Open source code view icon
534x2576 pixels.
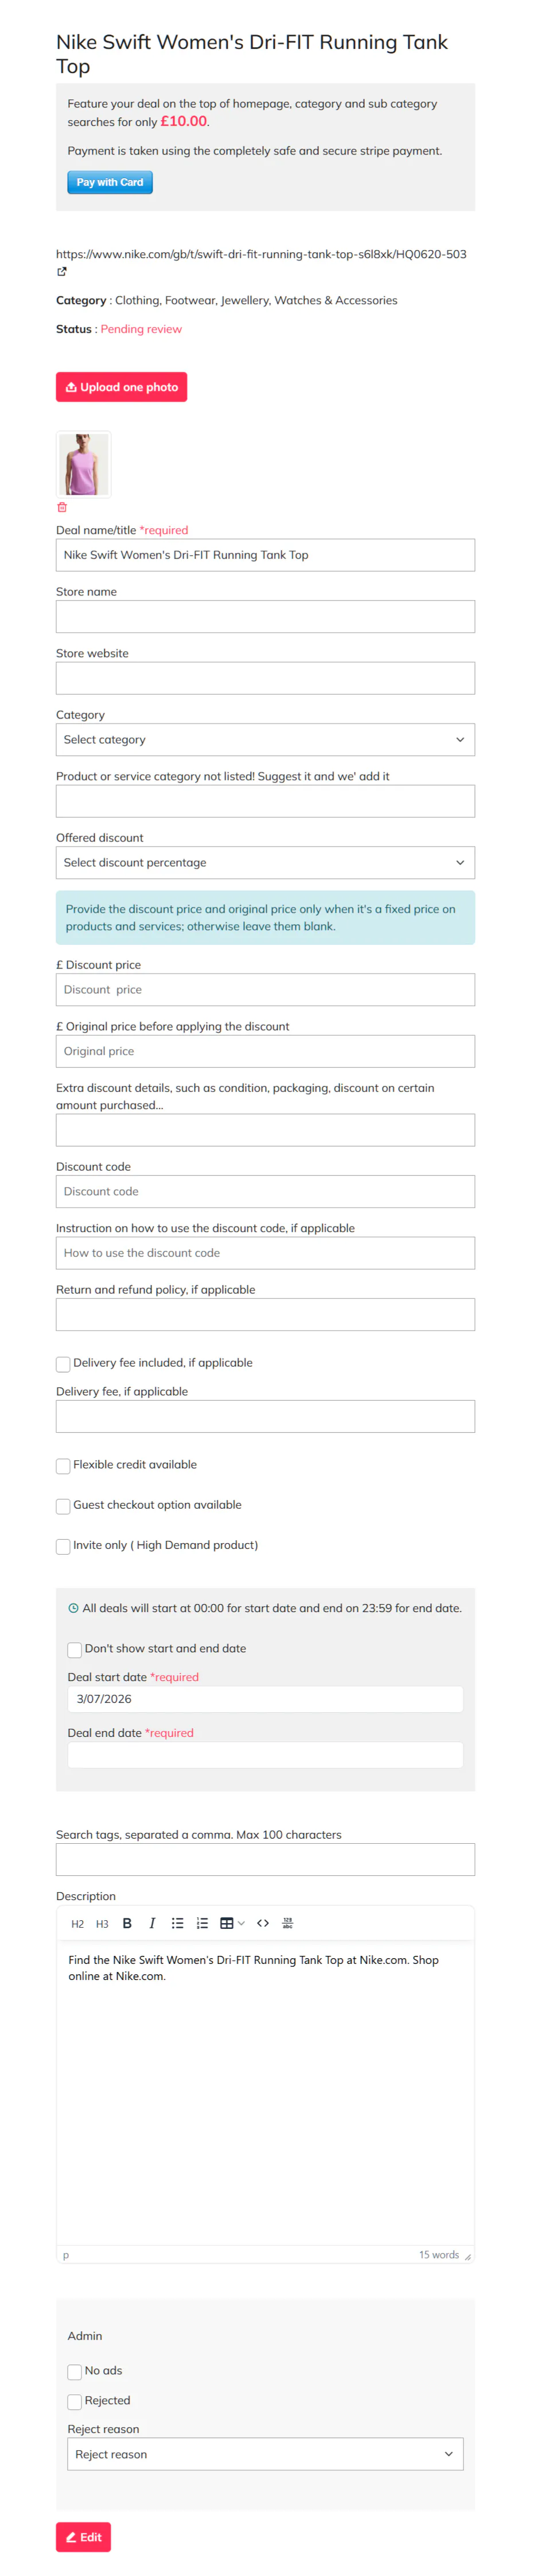pos(263,1923)
